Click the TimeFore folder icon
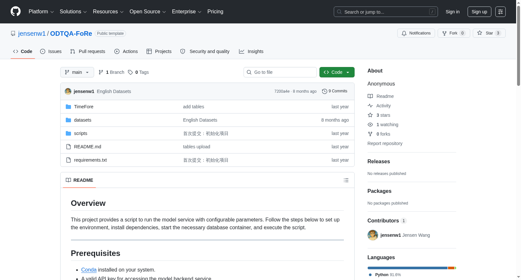This screenshot has width=521, height=280. tap(68, 107)
